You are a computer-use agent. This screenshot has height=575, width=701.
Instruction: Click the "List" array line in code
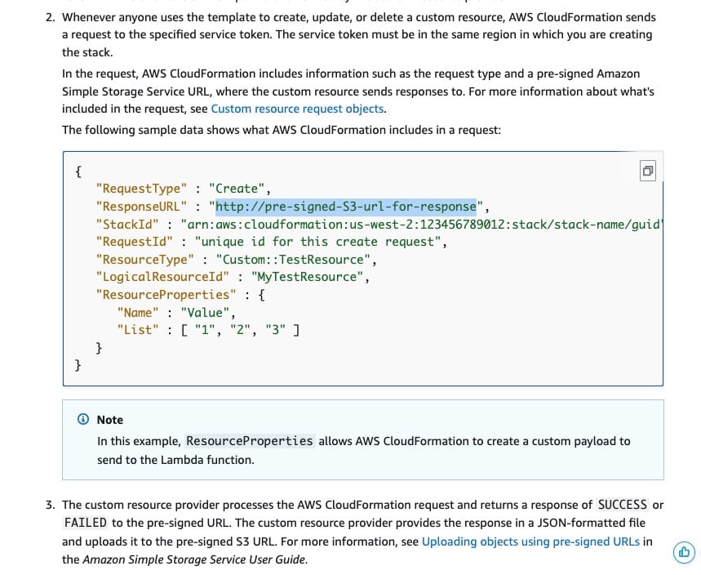209,330
